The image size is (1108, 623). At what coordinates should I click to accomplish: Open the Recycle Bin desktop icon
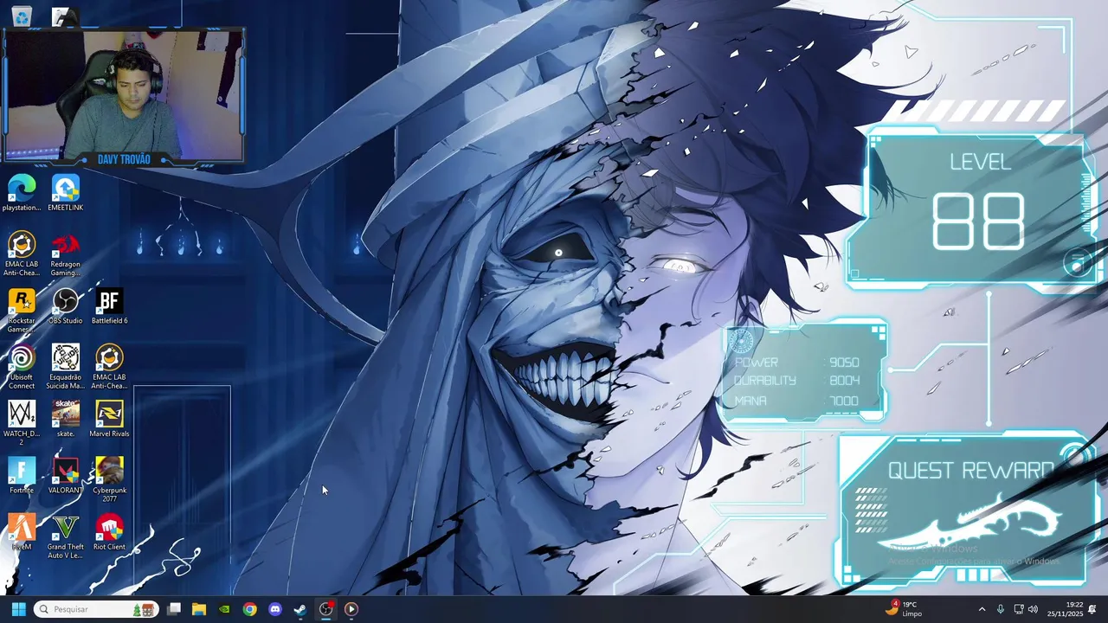point(22,15)
